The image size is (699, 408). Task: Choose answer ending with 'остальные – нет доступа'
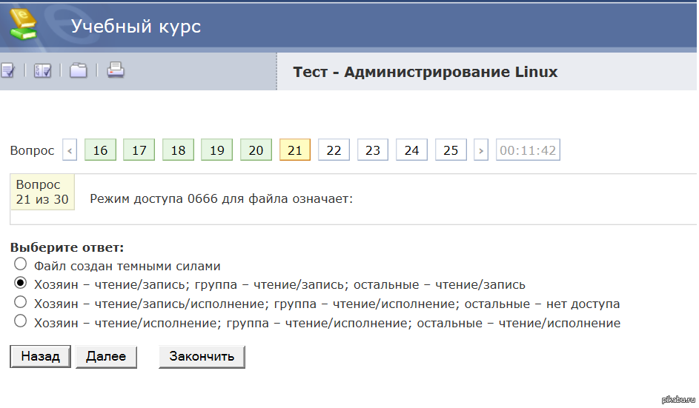(21, 303)
